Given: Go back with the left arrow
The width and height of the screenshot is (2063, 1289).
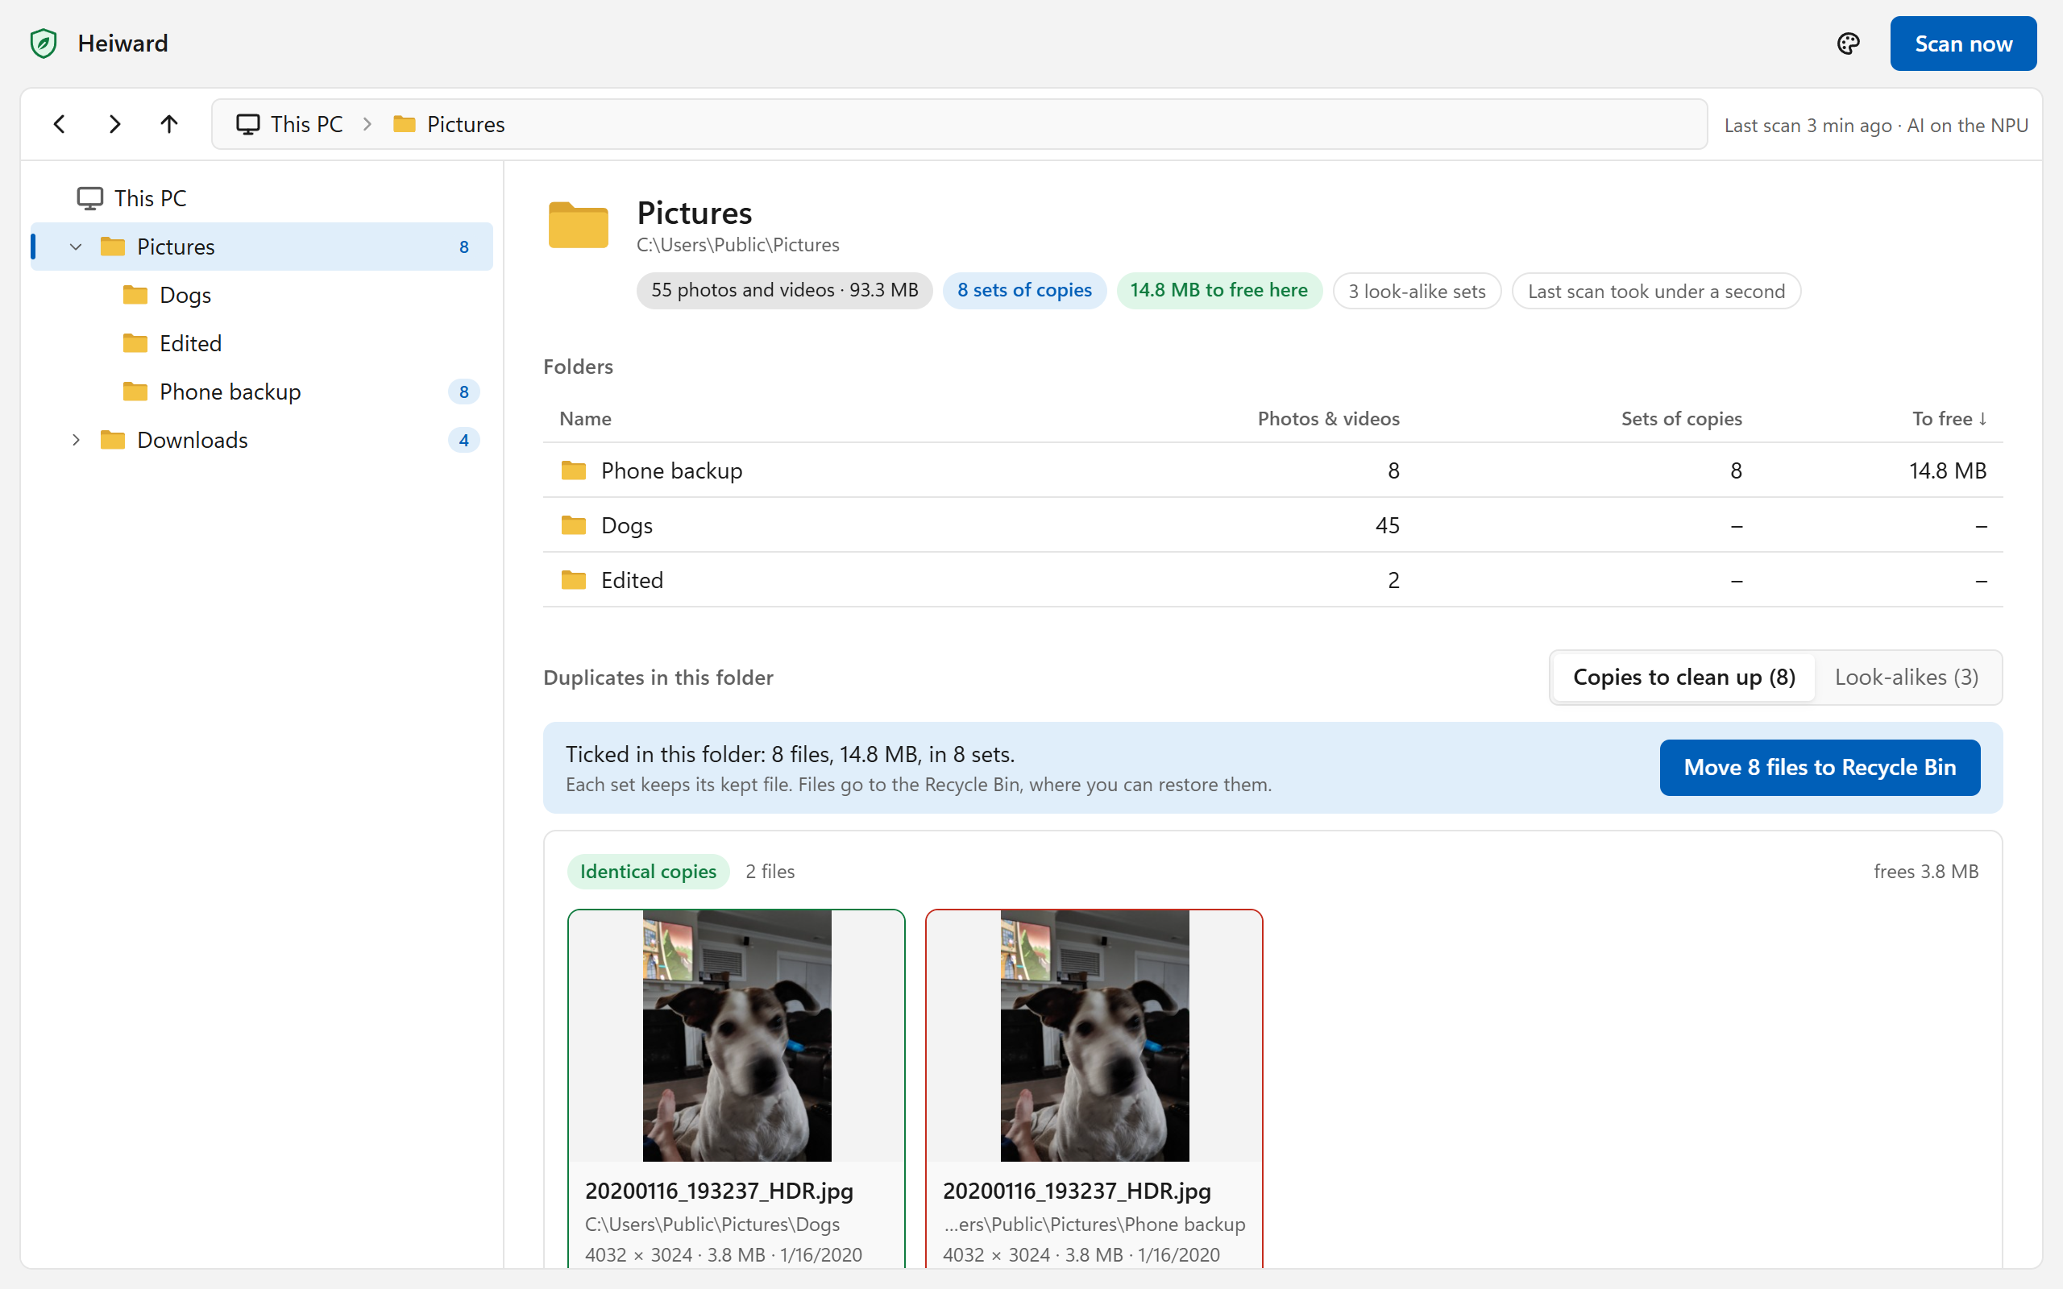Looking at the screenshot, I should click(60, 124).
